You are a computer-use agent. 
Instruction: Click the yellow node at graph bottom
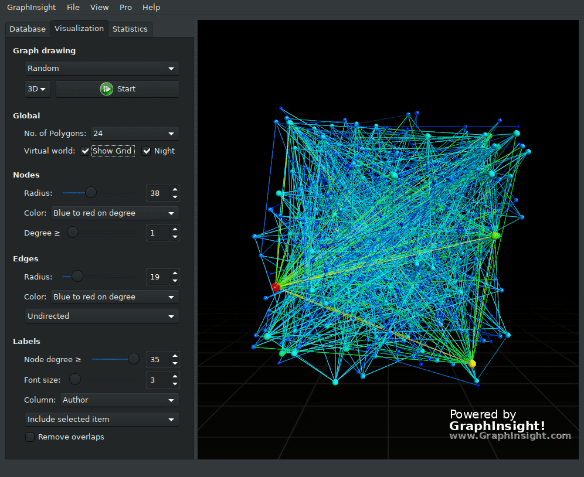click(x=472, y=363)
